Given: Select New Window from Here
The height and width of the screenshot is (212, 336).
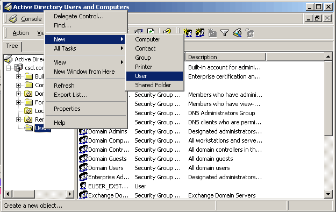Looking at the screenshot, I should [85, 72].
